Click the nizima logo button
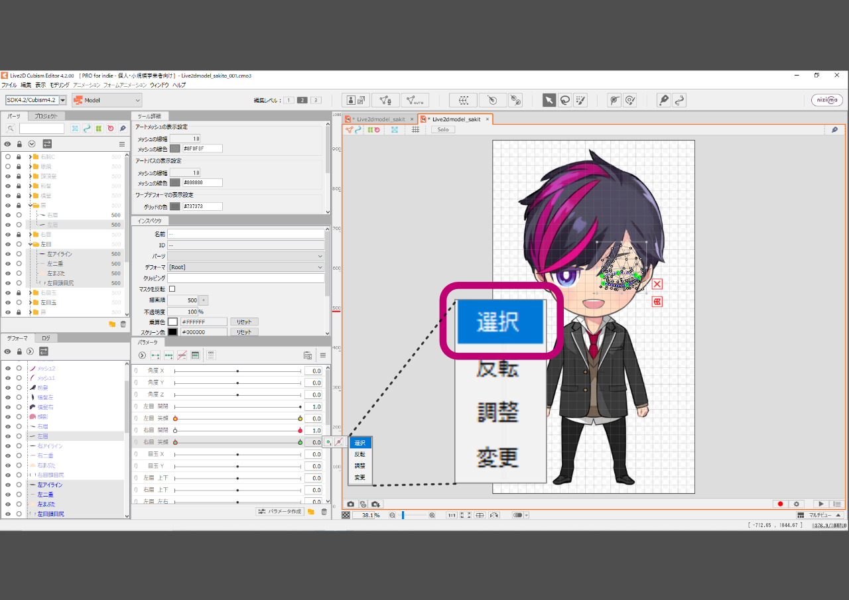 pos(827,100)
